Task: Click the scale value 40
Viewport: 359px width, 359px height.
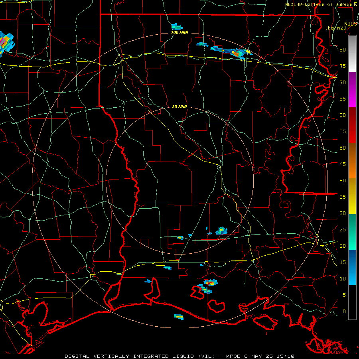Action: (343, 180)
